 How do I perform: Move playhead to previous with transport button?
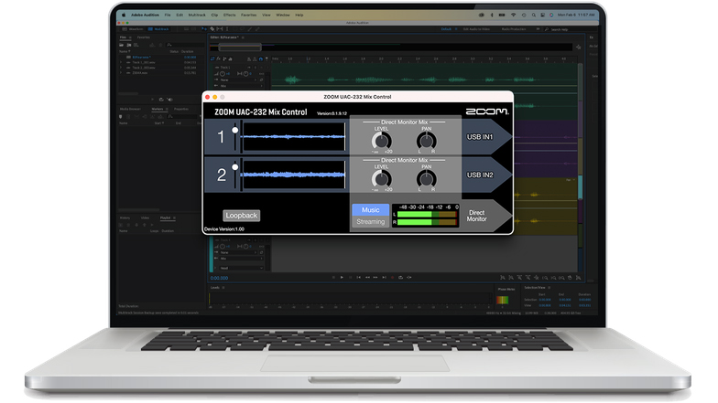(359, 278)
